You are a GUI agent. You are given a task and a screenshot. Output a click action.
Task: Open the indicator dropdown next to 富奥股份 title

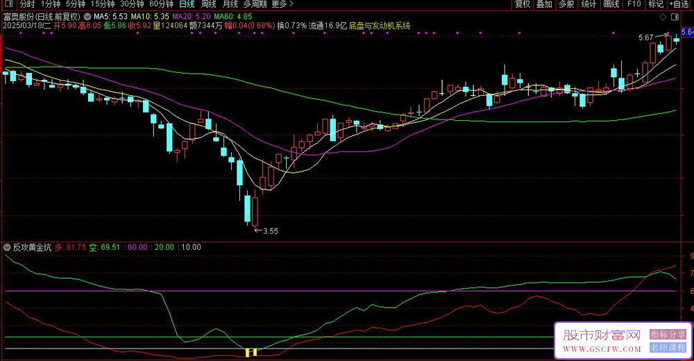[x=87, y=17]
